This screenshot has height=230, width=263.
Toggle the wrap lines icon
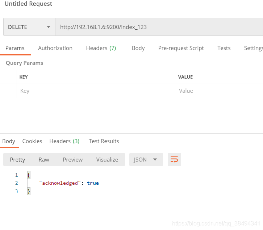174,159
